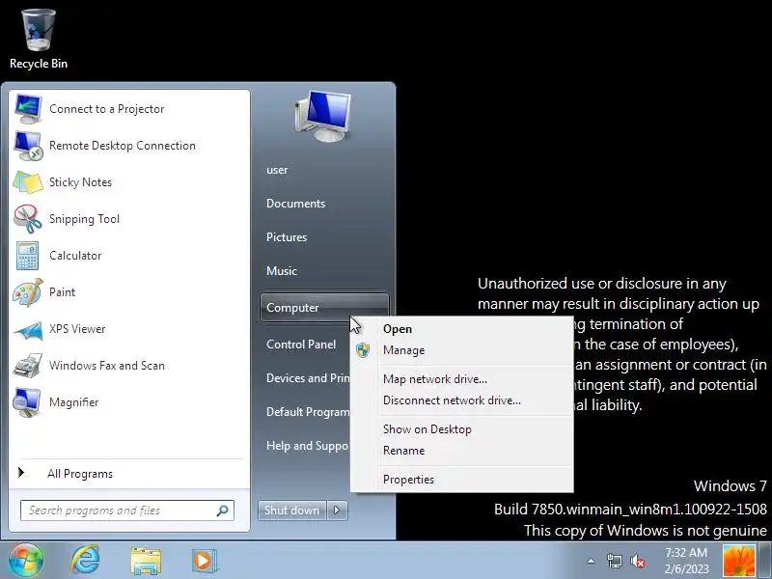The height and width of the screenshot is (579, 772).
Task: Launch Paint from its palette icon
Action: pyautogui.click(x=28, y=292)
